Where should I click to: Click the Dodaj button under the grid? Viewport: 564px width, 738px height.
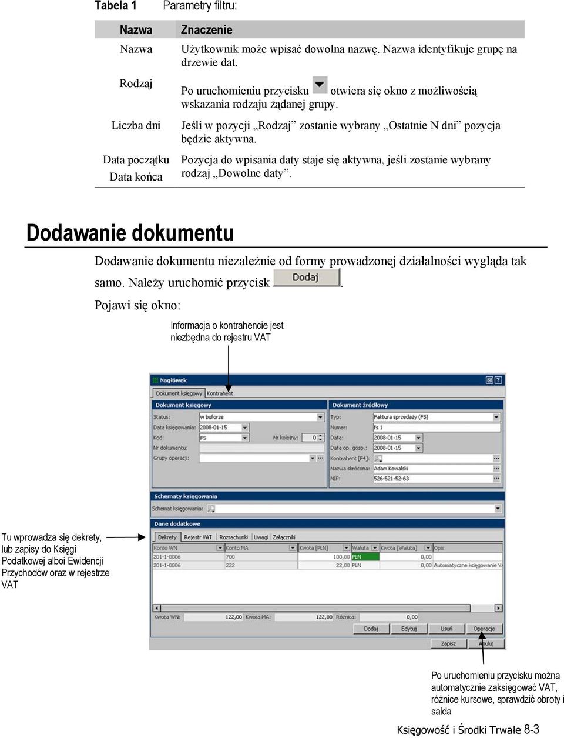coord(371,629)
